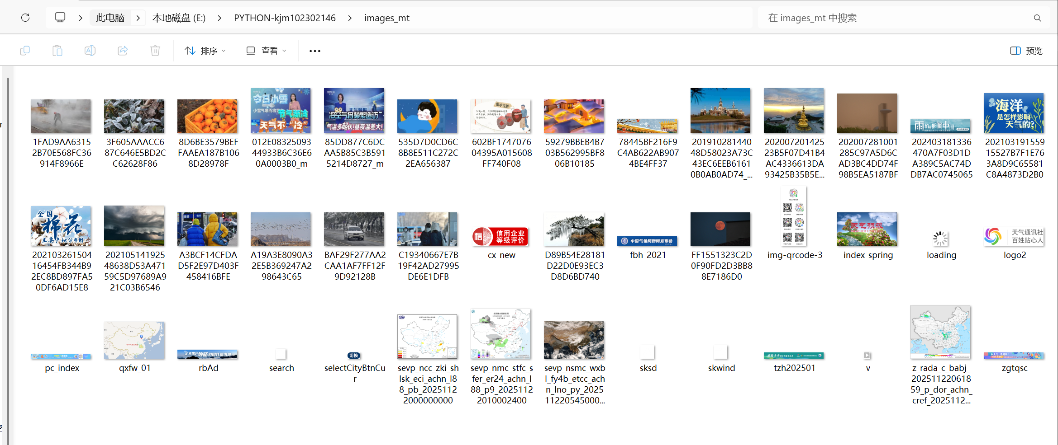1058x445 pixels.
Task: Click the Delete trash icon in toolbar
Action: tap(155, 51)
